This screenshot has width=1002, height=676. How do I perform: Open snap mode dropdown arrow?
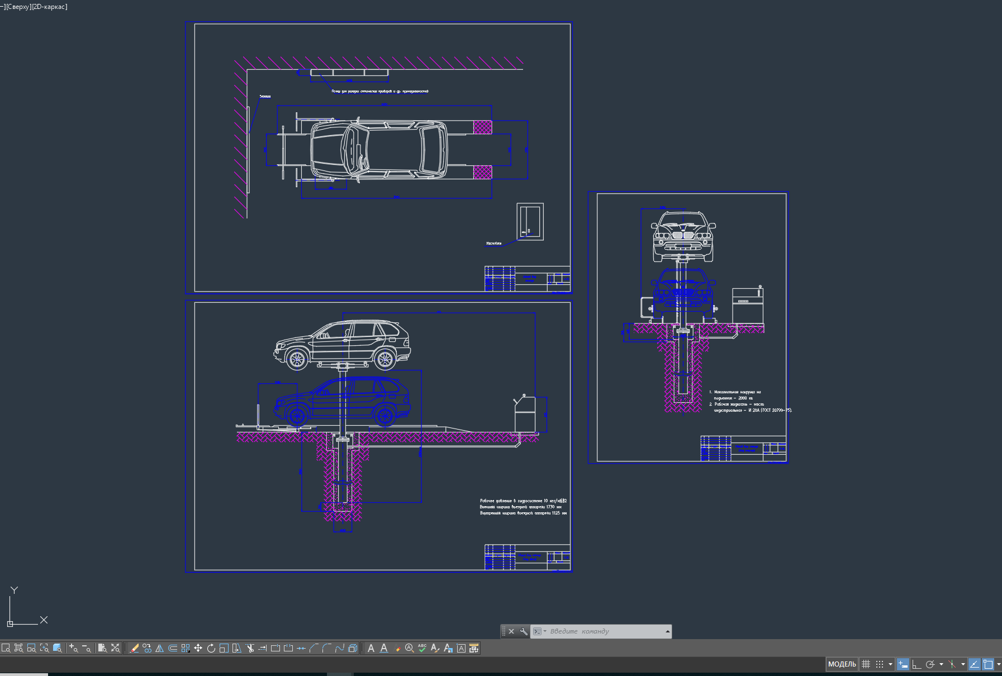tap(890, 664)
